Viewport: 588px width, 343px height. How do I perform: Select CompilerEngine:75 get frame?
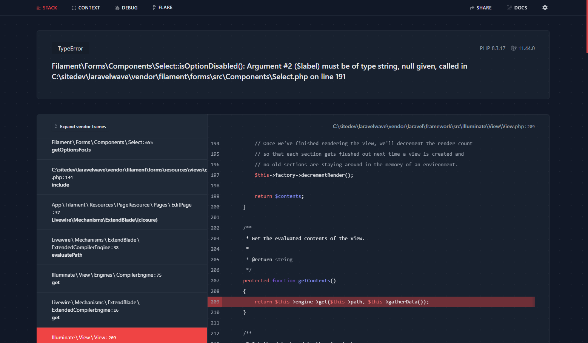(122, 279)
